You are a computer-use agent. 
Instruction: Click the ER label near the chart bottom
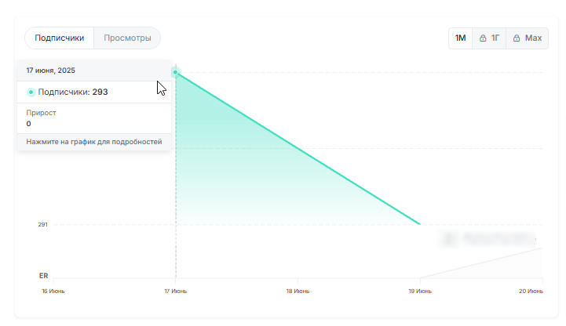coord(44,276)
